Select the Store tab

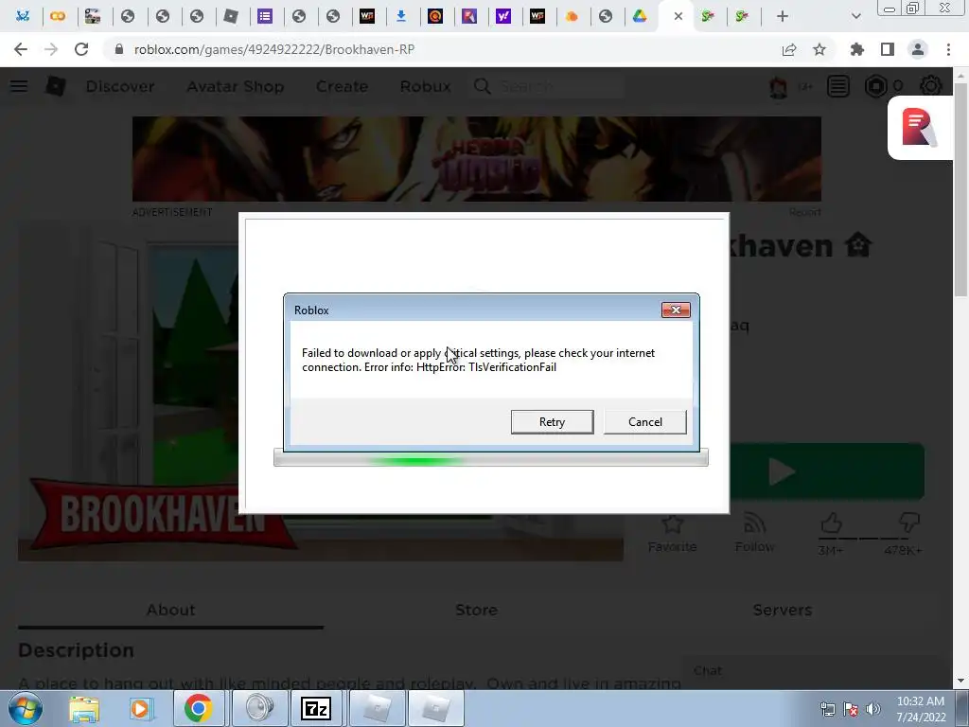476,611
